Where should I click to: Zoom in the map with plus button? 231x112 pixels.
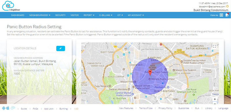click(x=215, y=99)
